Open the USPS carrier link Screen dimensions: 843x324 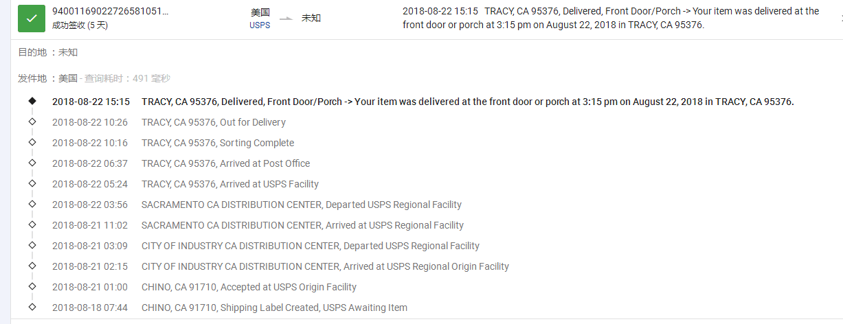tap(260, 25)
